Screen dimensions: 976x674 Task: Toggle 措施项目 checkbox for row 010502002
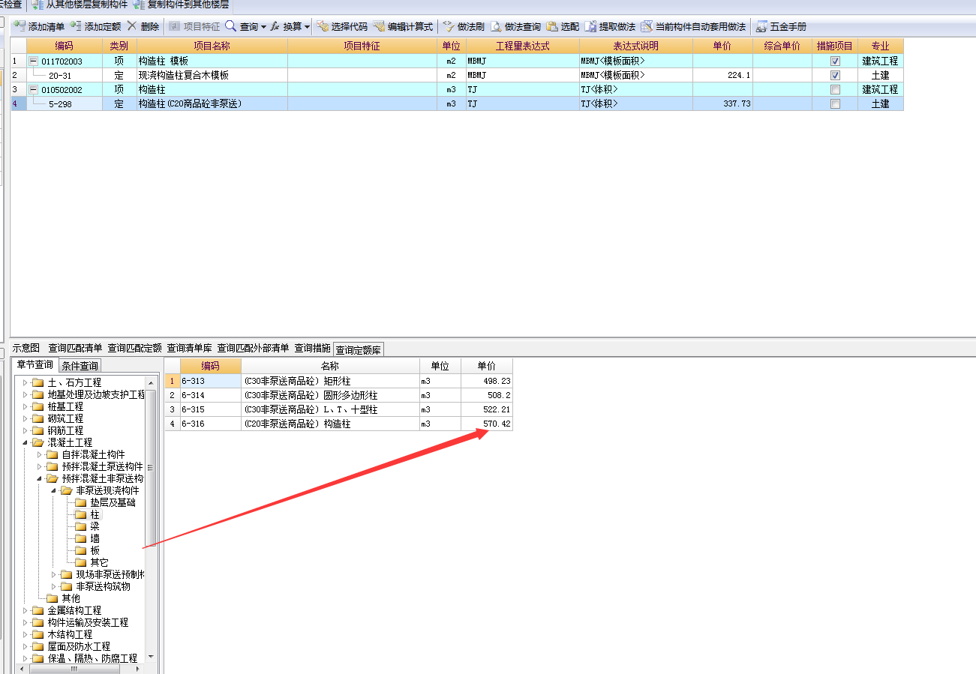tap(835, 89)
